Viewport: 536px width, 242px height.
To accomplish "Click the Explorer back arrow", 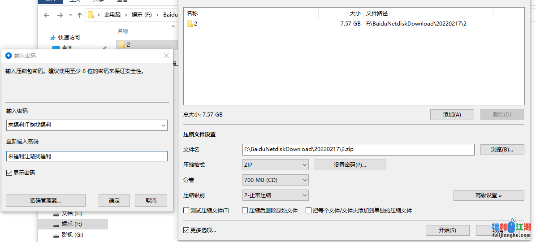I will point(47,15).
